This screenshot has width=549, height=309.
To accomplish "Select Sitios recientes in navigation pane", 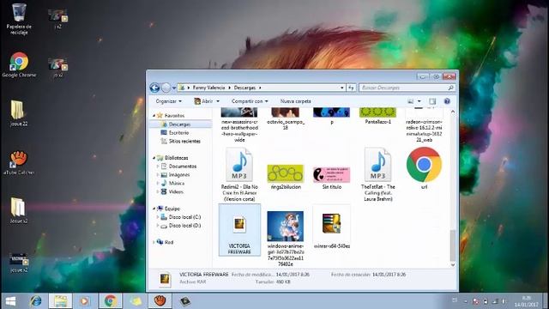I will pyautogui.click(x=184, y=141).
